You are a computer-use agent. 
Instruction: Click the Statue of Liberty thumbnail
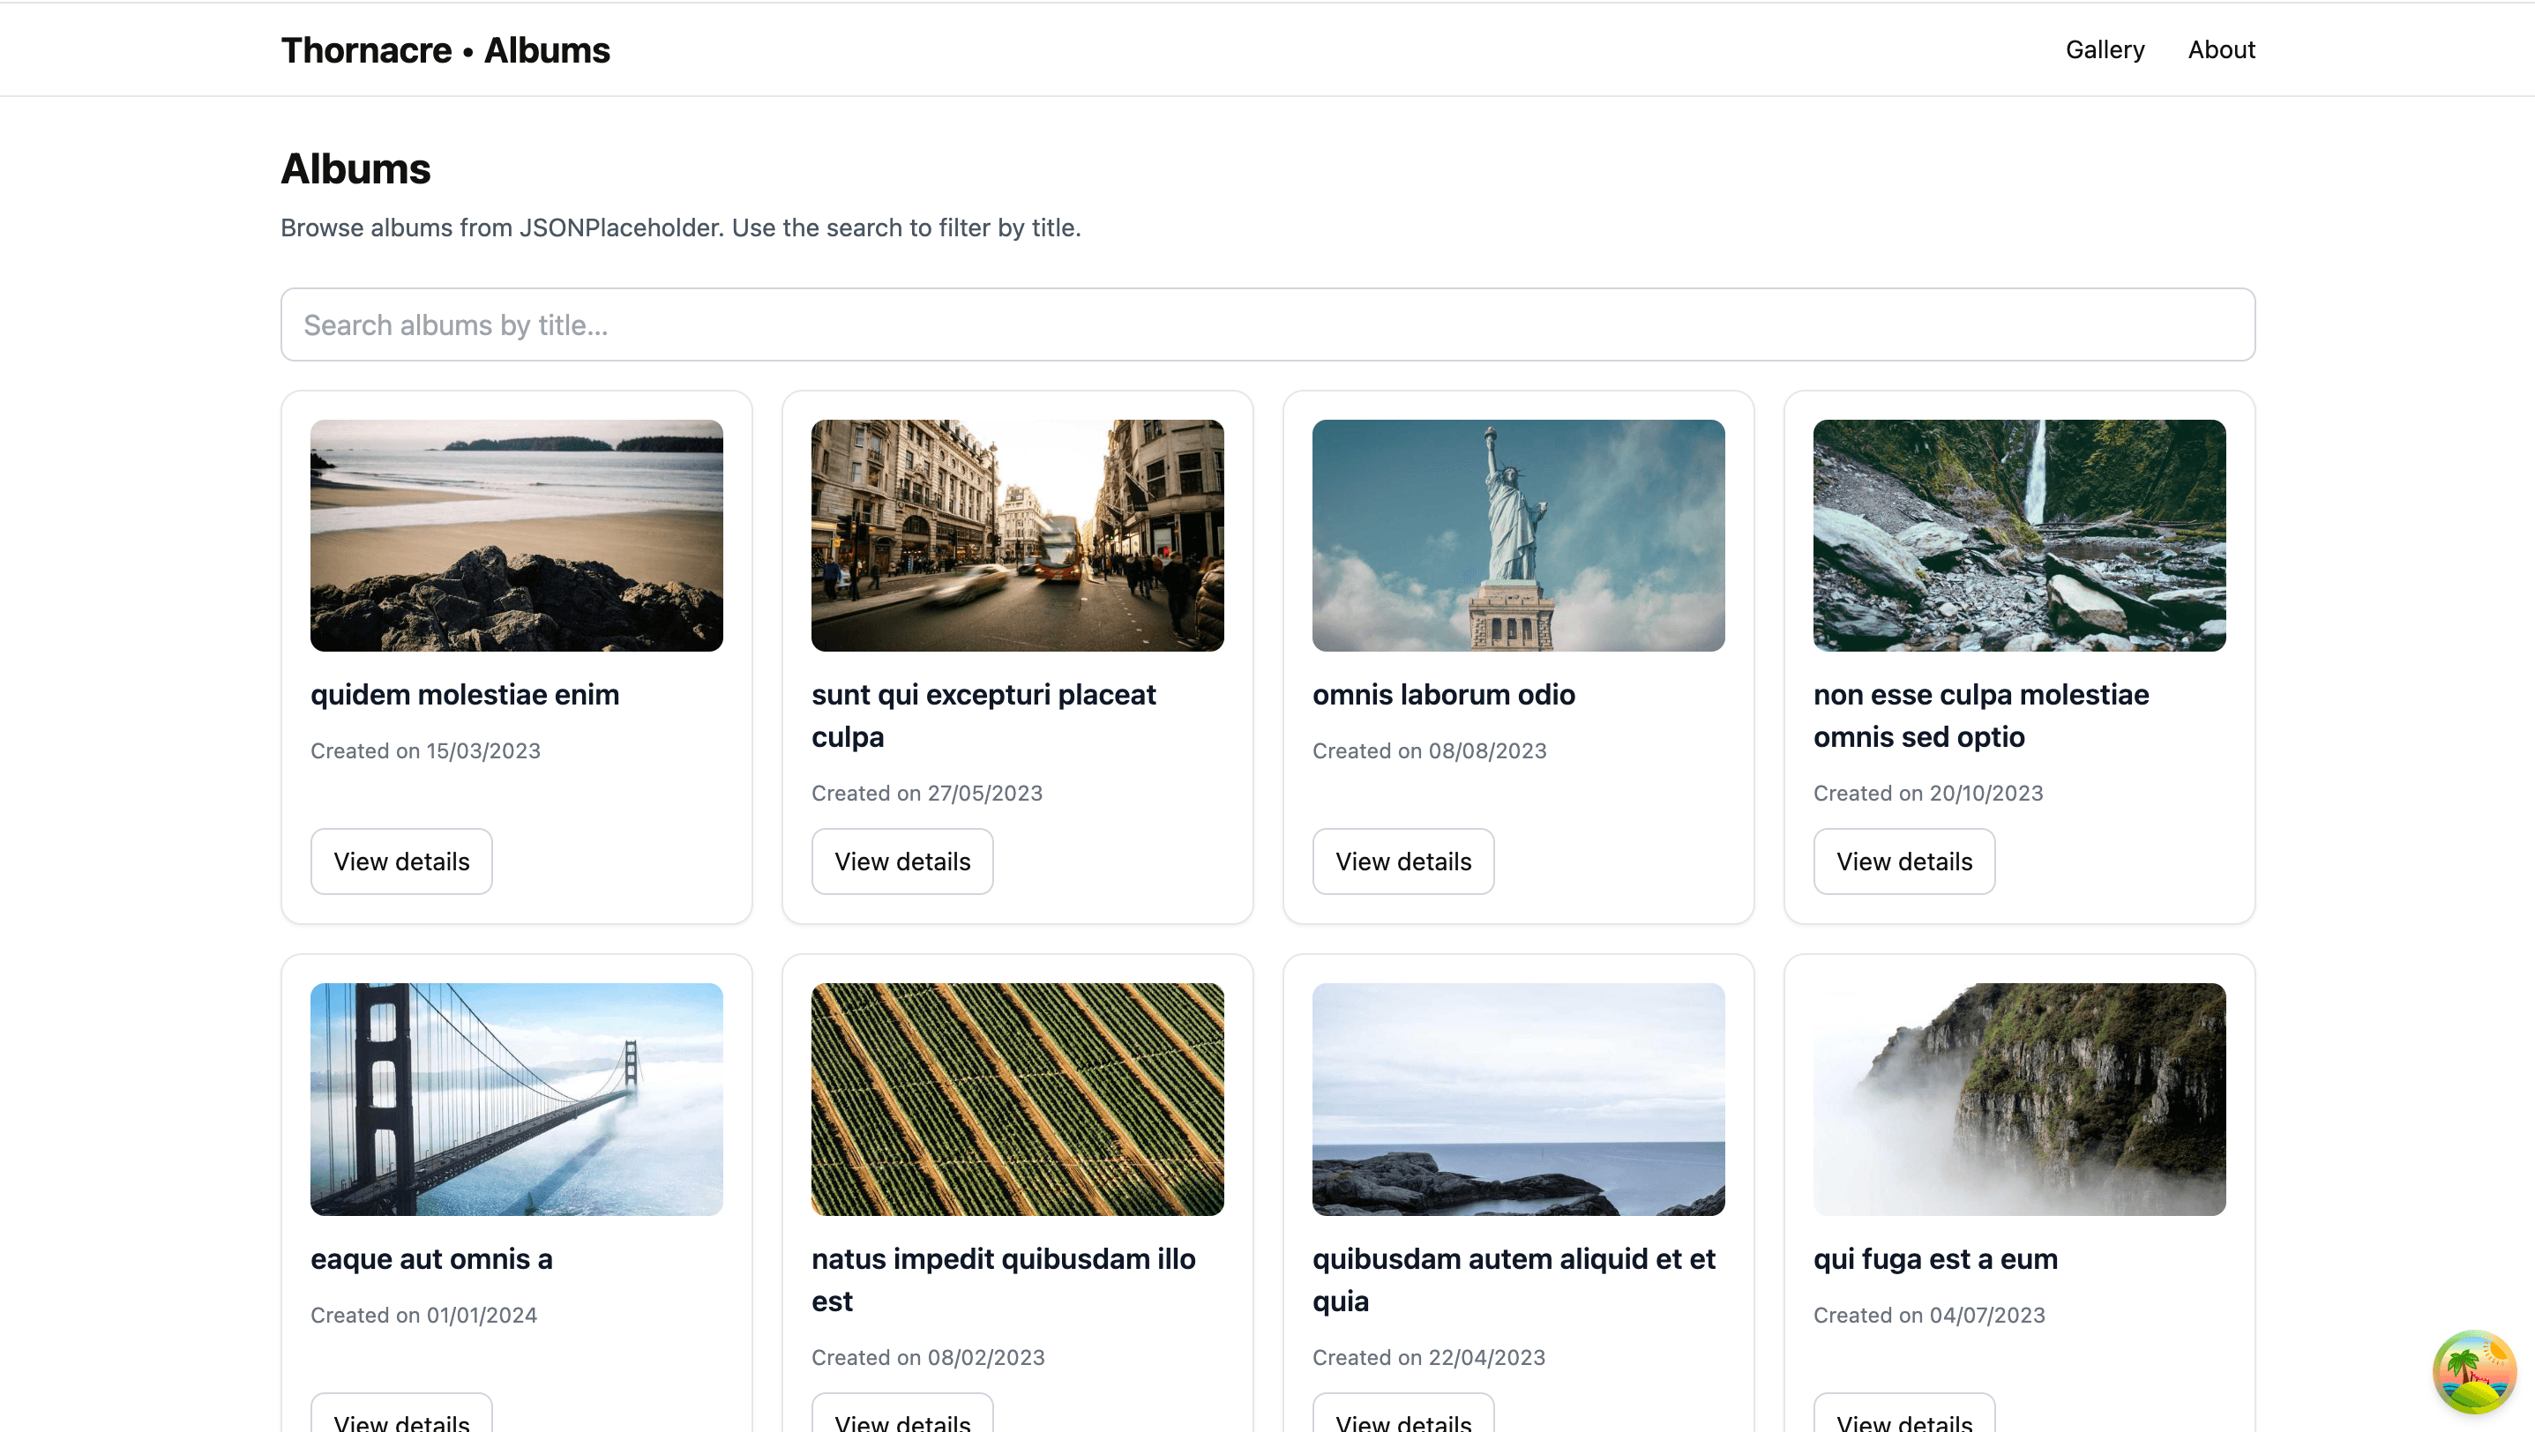1517,536
